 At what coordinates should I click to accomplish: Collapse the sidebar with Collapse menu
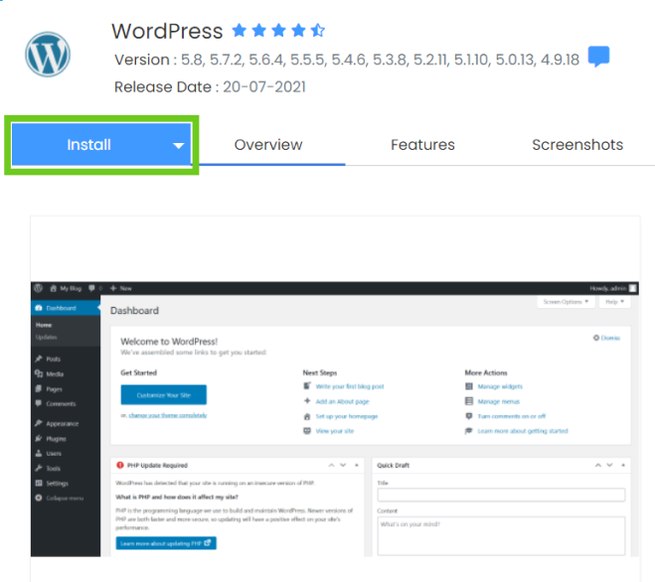click(x=63, y=498)
